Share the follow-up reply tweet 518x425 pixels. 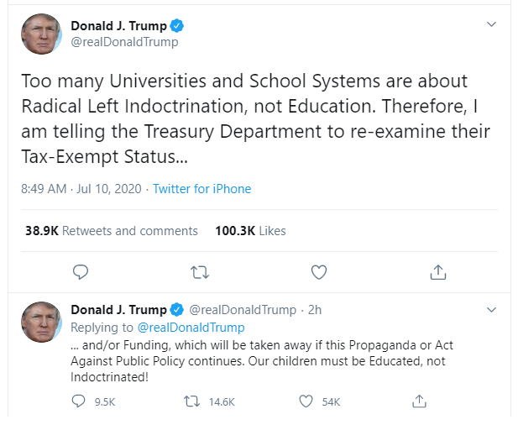tap(418, 401)
